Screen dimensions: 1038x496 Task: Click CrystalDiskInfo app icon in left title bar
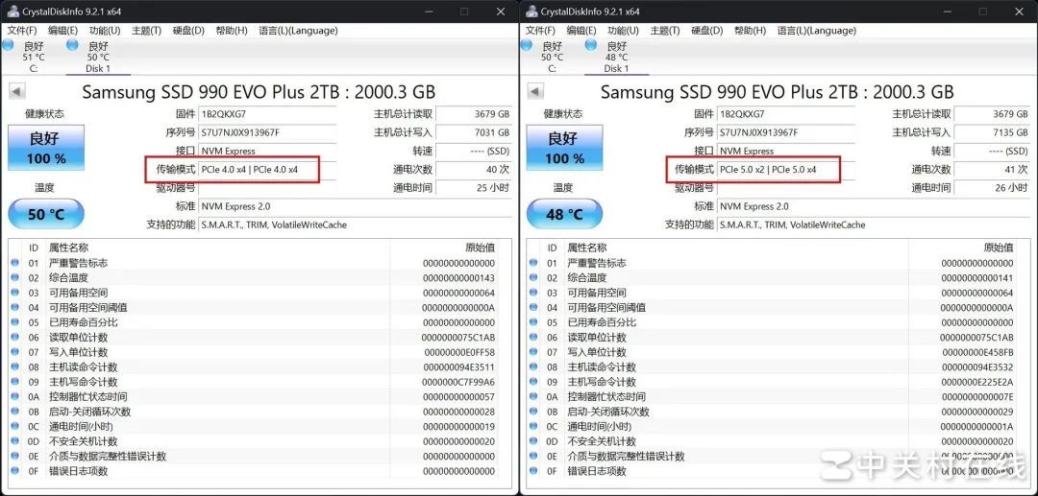(12, 12)
